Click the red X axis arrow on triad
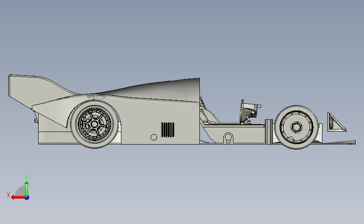364x224 pixels. 18,198
